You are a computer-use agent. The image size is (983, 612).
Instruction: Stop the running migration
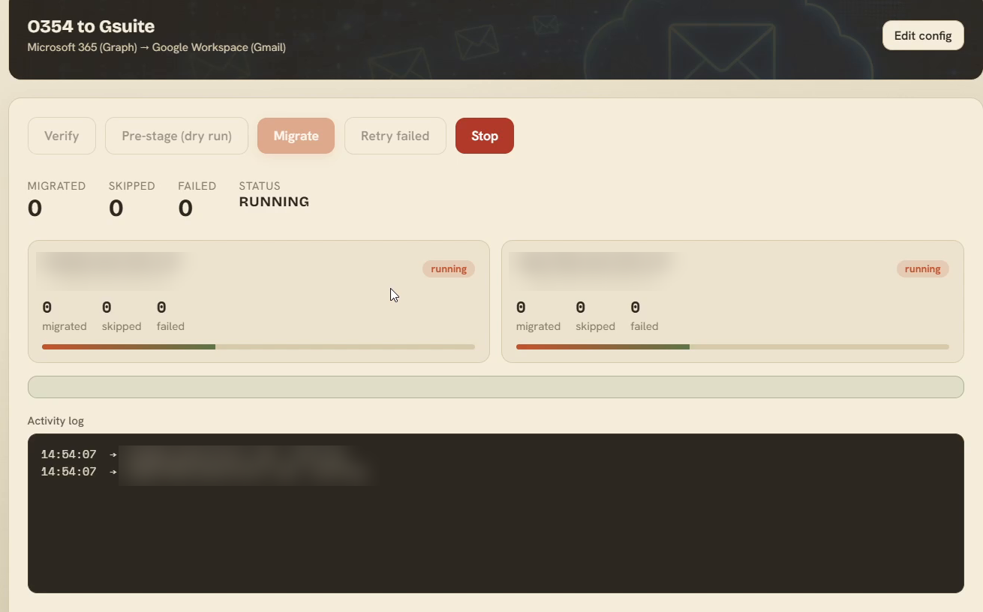(x=484, y=136)
